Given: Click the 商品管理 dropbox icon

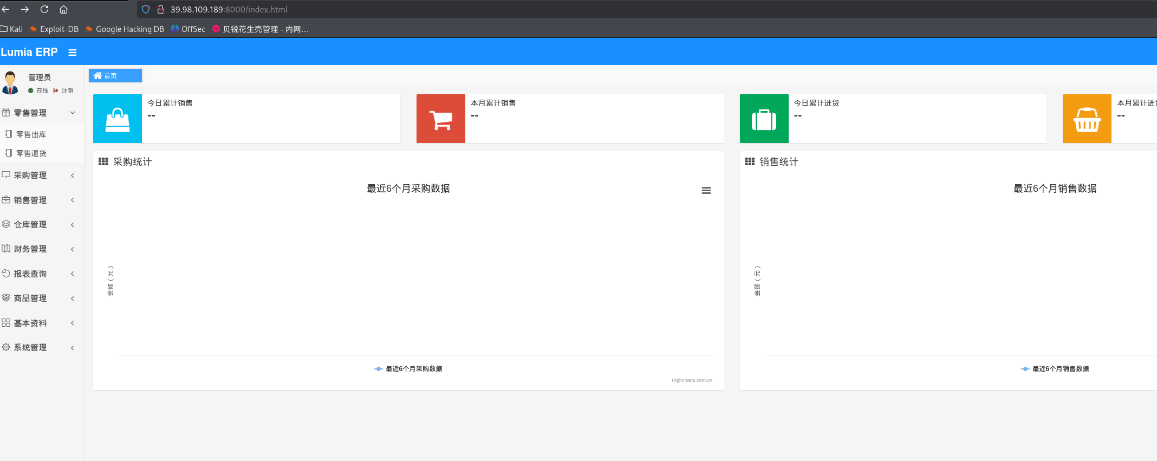Looking at the screenshot, I should pos(6,298).
